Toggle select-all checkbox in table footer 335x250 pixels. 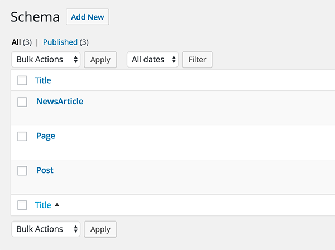[22, 205]
